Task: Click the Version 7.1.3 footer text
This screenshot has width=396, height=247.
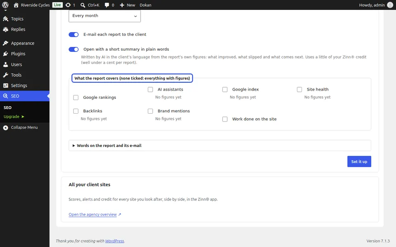Action: pyautogui.click(x=378, y=241)
